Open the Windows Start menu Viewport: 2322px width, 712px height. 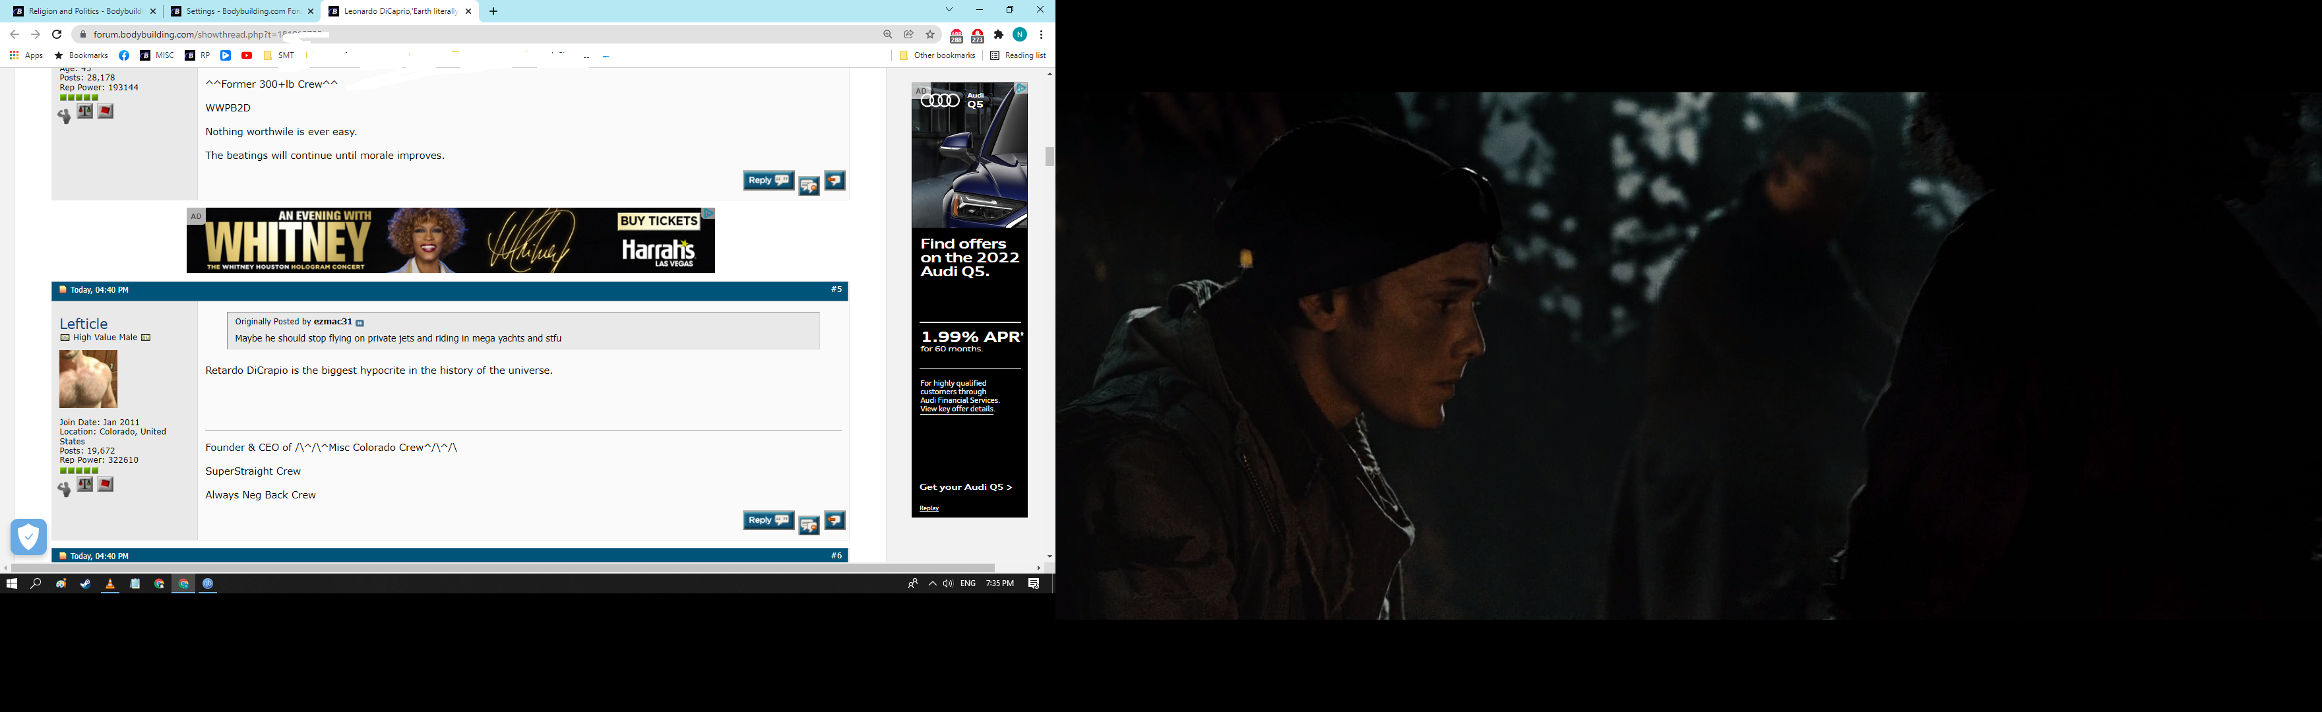12,584
